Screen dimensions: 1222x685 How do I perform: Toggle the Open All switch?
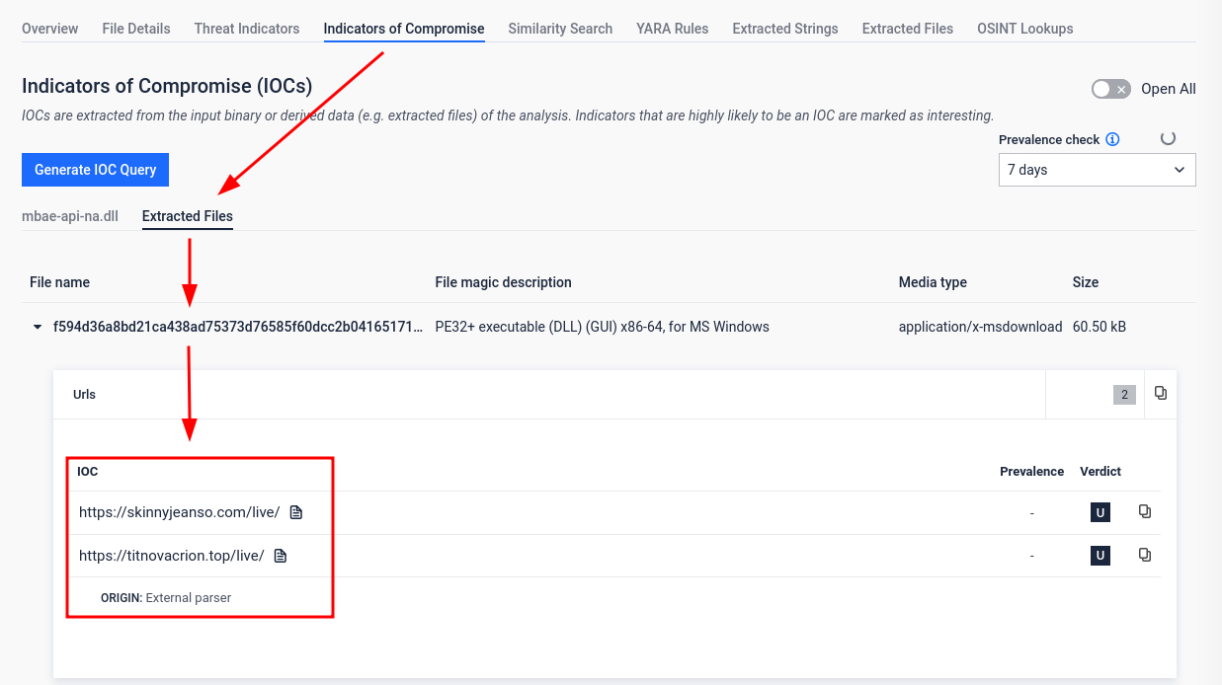coord(1110,89)
